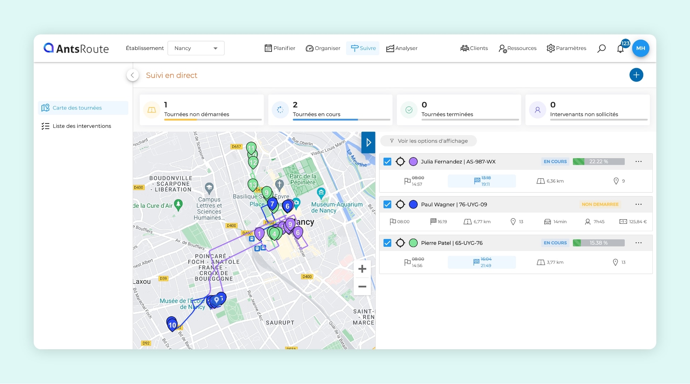Expand the map side panel with the blue arrow
The width and height of the screenshot is (690, 384).
368,142
